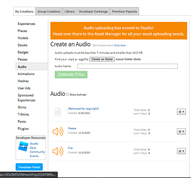Click 'Aucun fichier choisi' file status text

128,59
